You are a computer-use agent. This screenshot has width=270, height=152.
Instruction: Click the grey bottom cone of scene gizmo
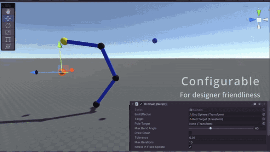pos(259,26)
